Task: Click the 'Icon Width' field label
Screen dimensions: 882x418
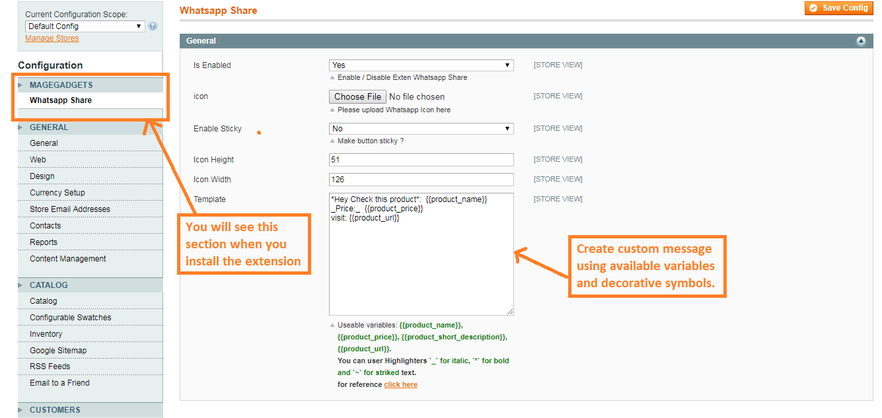Action: [212, 180]
